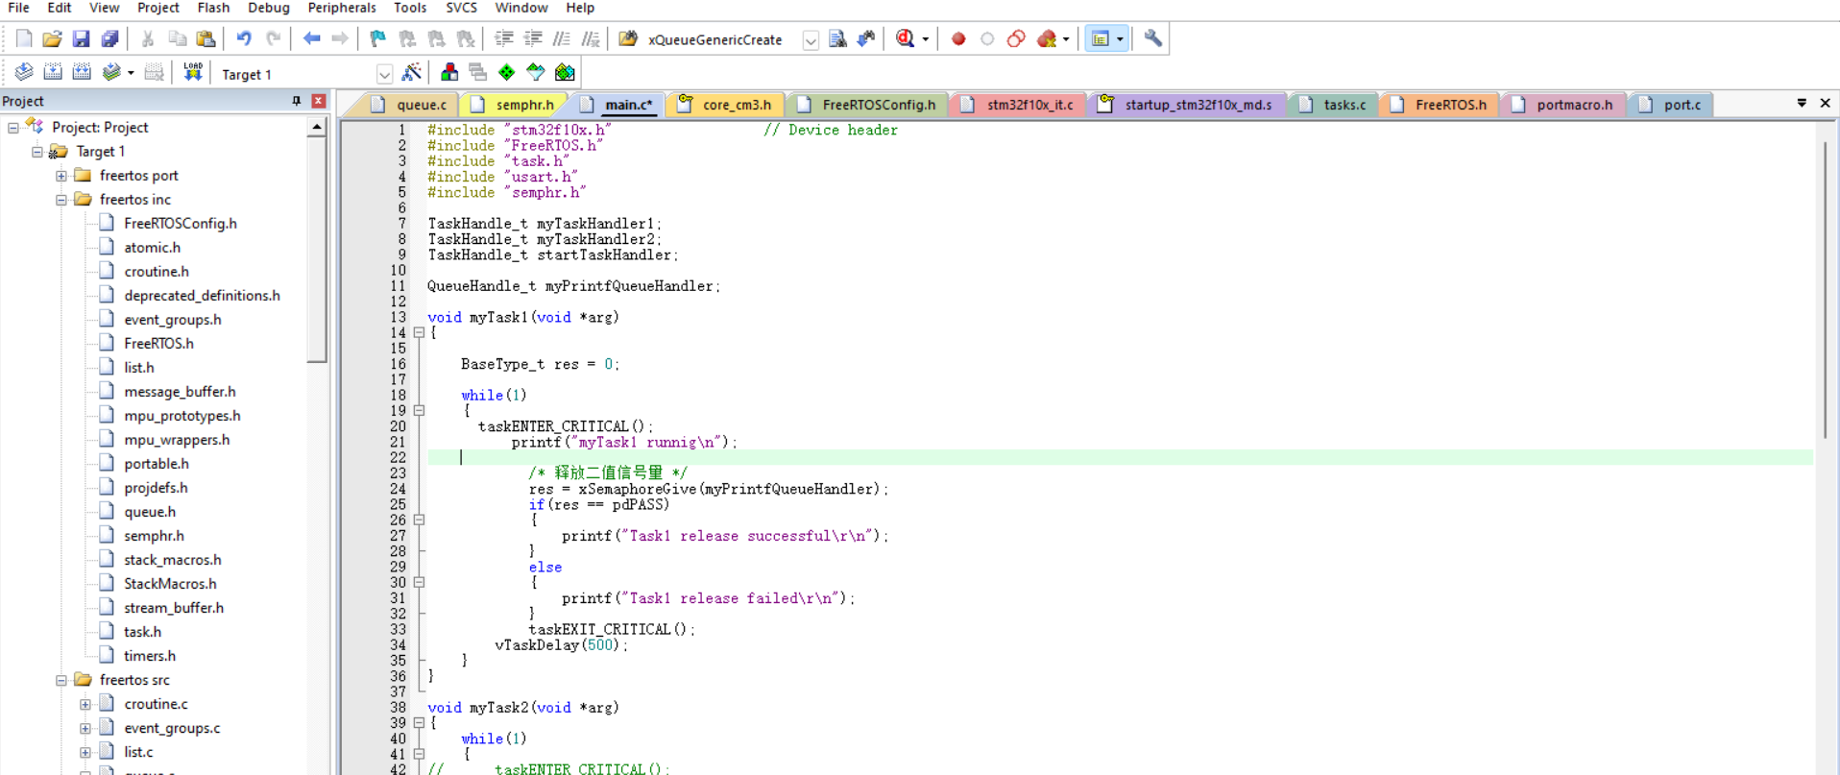This screenshot has height=775, width=1840.
Task: Select timers.h in project tree
Action: [x=150, y=656]
